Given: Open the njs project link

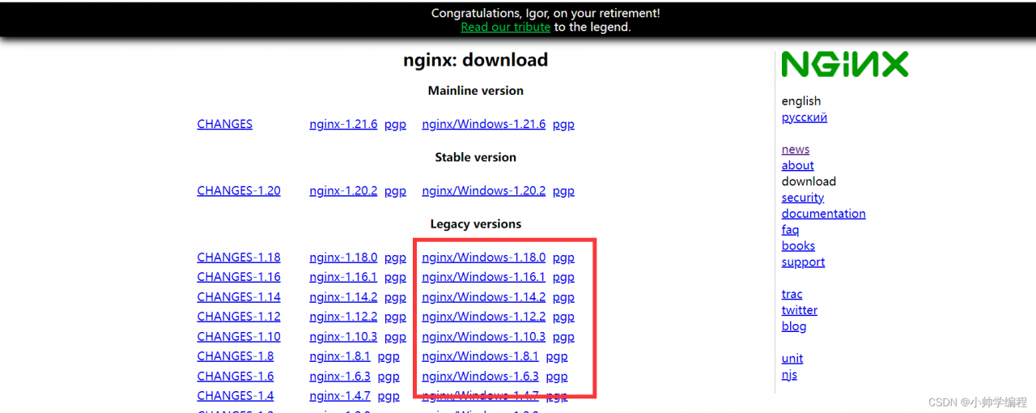Looking at the screenshot, I should tap(789, 375).
